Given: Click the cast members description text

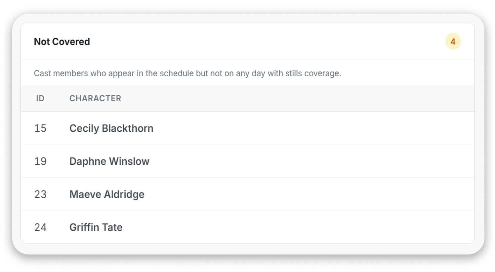Looking at the screenshot, I should point(187,73).
